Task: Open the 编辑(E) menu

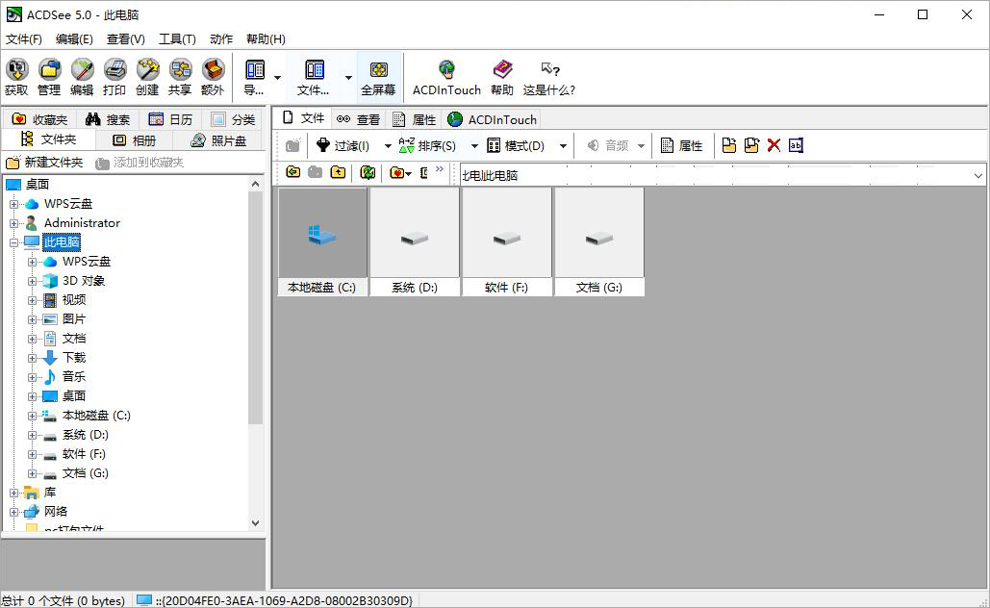Action: coord(74,39)
